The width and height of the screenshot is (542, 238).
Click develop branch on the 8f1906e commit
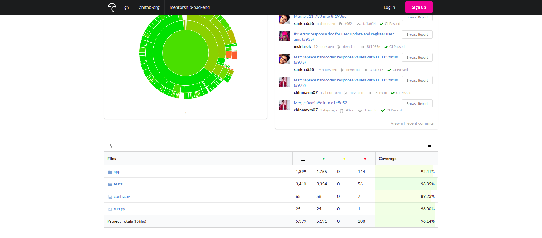(350, 47)
